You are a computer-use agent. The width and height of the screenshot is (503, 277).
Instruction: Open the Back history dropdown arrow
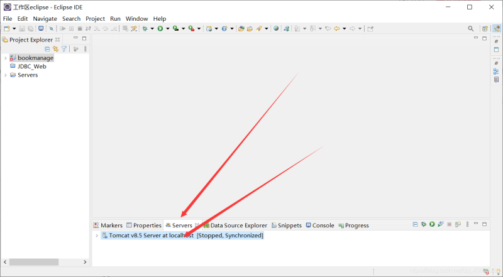click(344, 28)
